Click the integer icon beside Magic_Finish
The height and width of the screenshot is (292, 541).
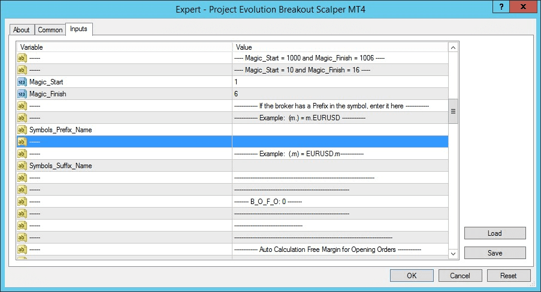pyautogui.click(x=22, y=94)
